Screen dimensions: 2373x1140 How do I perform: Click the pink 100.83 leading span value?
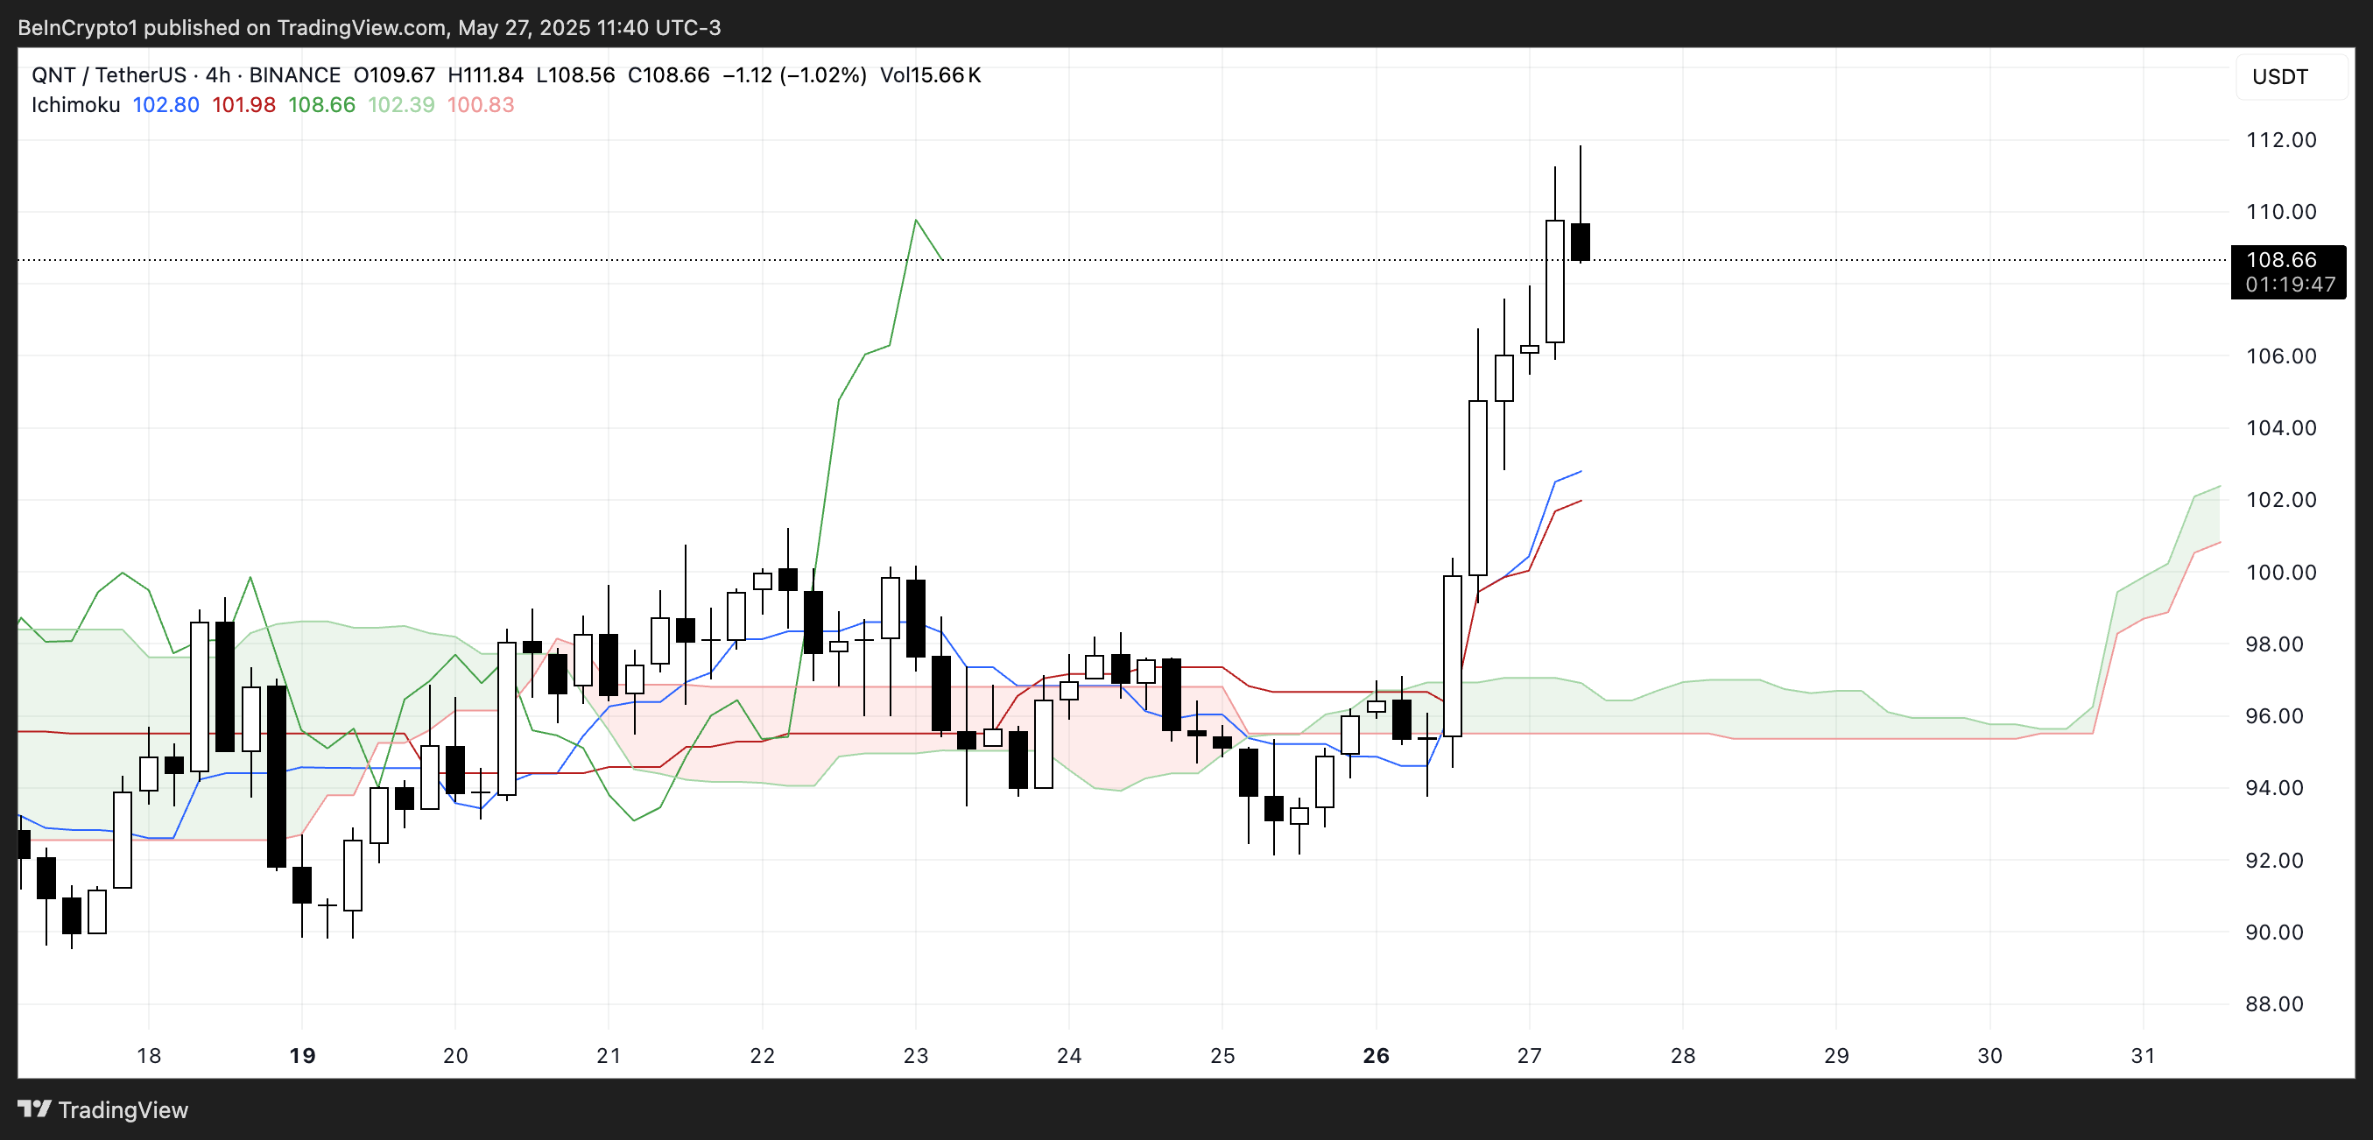480,105
